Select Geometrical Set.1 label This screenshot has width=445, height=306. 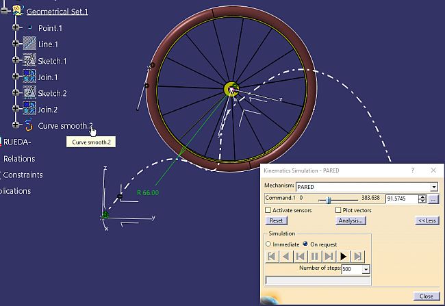58,12
